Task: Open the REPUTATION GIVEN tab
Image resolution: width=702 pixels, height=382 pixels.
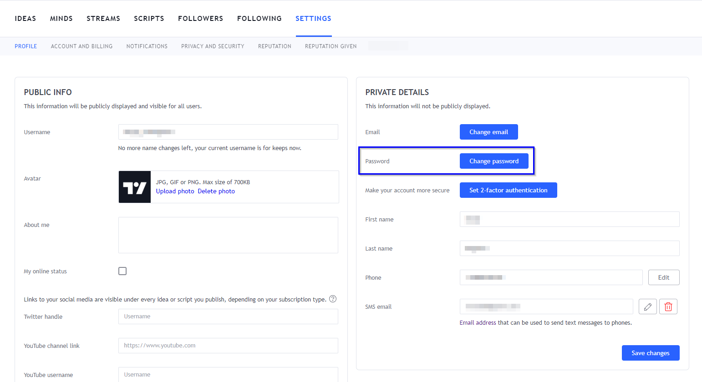Action: coord(331,46)
